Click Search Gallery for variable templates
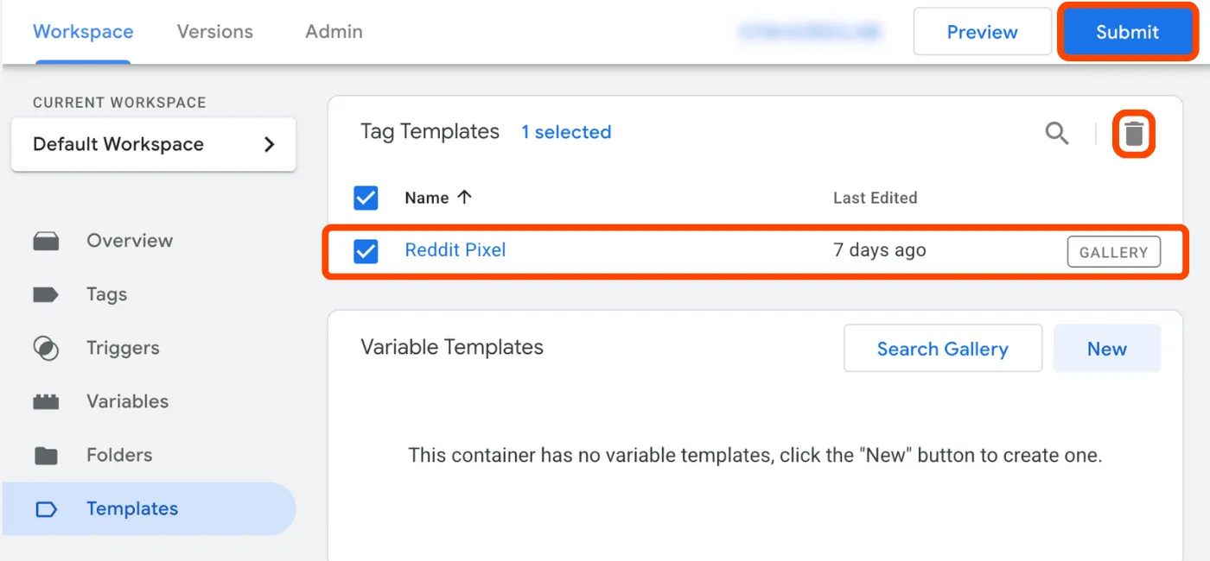Image resolution: width=1210 pixels, height=561 pixels. click(x=942, y=349)
